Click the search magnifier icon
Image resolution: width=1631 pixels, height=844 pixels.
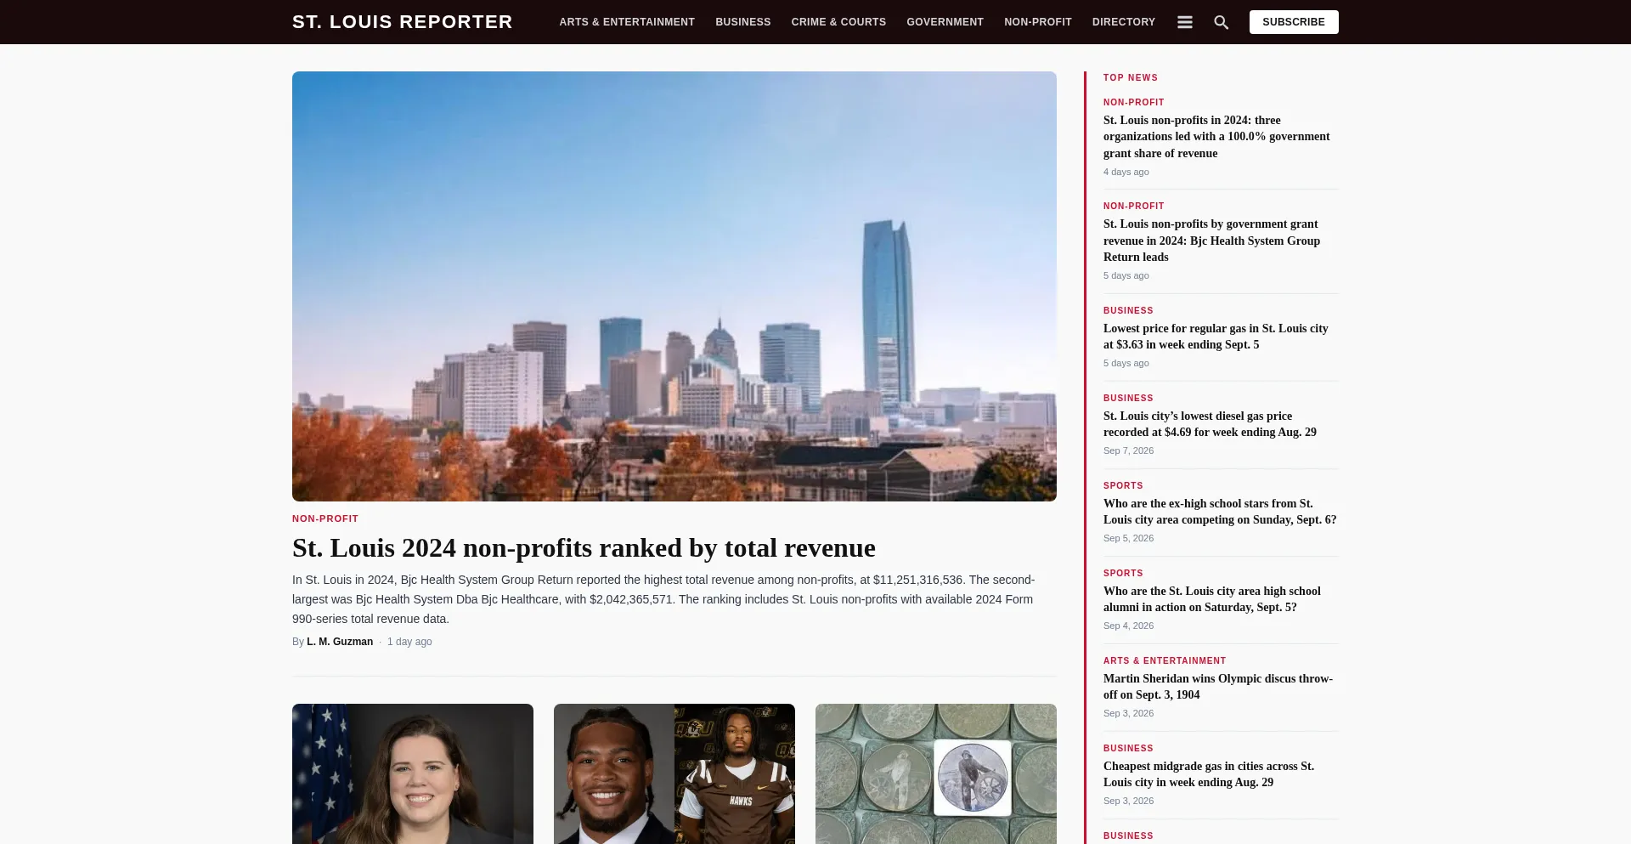click(x=1221, y=22)
